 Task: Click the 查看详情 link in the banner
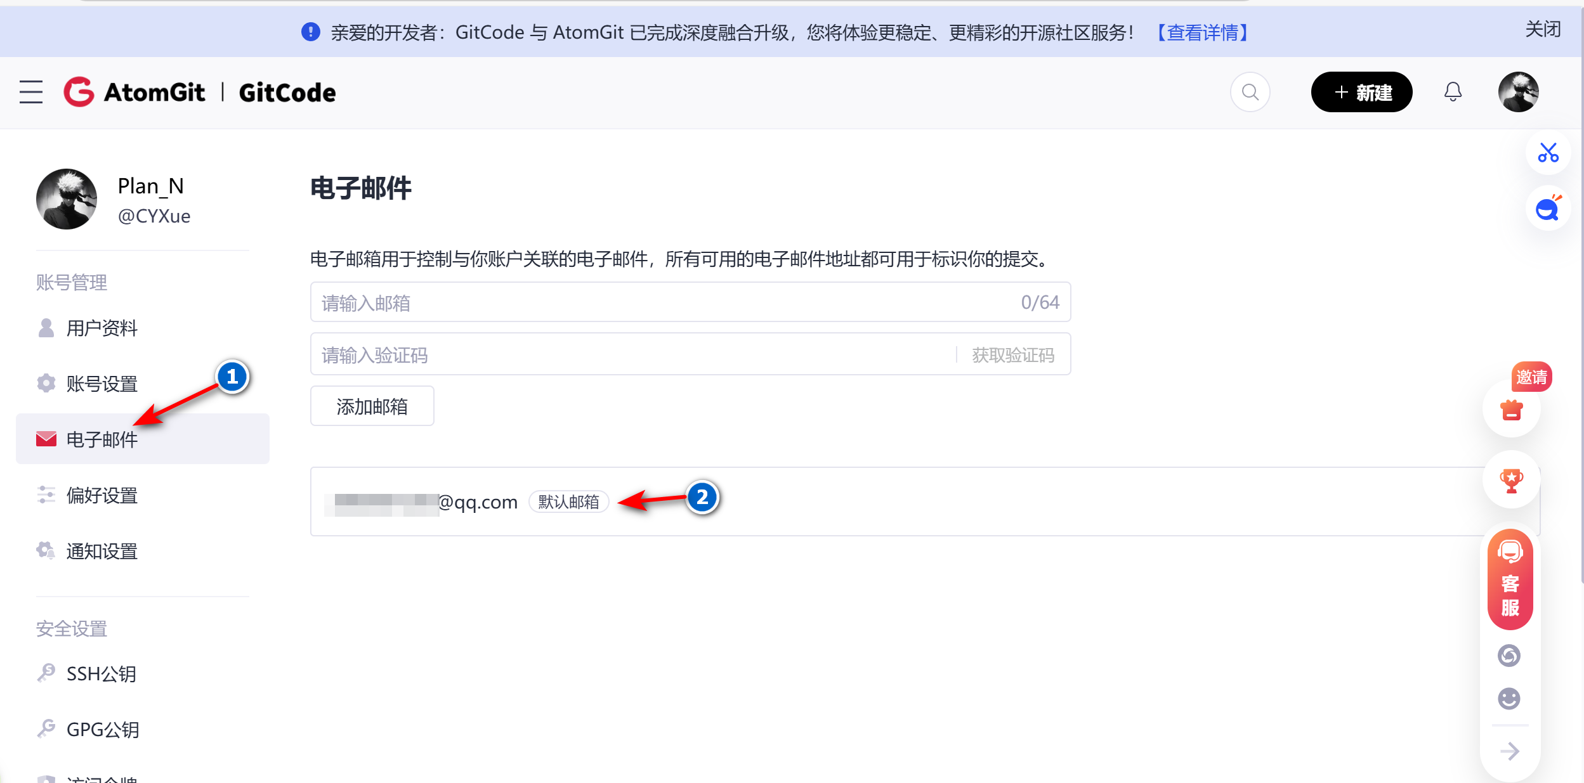coord(1202,32)
